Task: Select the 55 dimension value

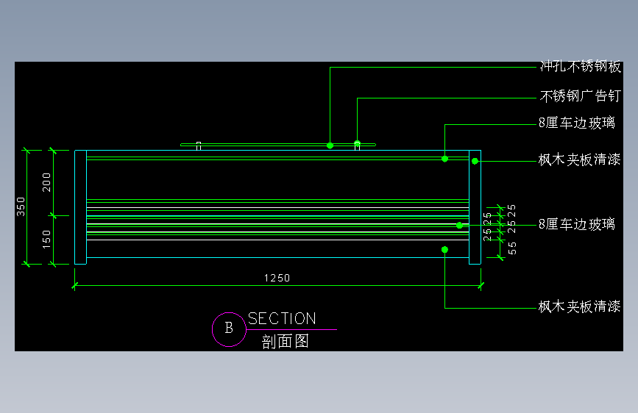Action: 512,248
